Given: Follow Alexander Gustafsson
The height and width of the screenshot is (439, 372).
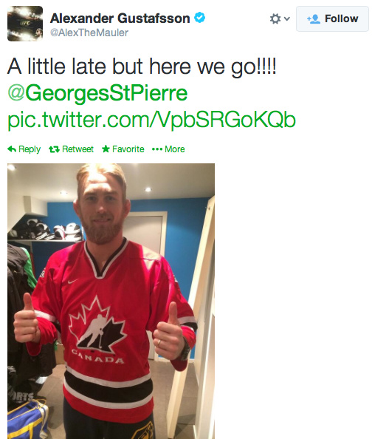Looking at the screenshot, I should click(x=332, y=18).
